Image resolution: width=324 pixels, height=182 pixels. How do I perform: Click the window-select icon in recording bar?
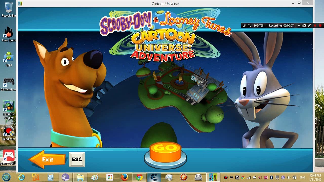(244, 26)
